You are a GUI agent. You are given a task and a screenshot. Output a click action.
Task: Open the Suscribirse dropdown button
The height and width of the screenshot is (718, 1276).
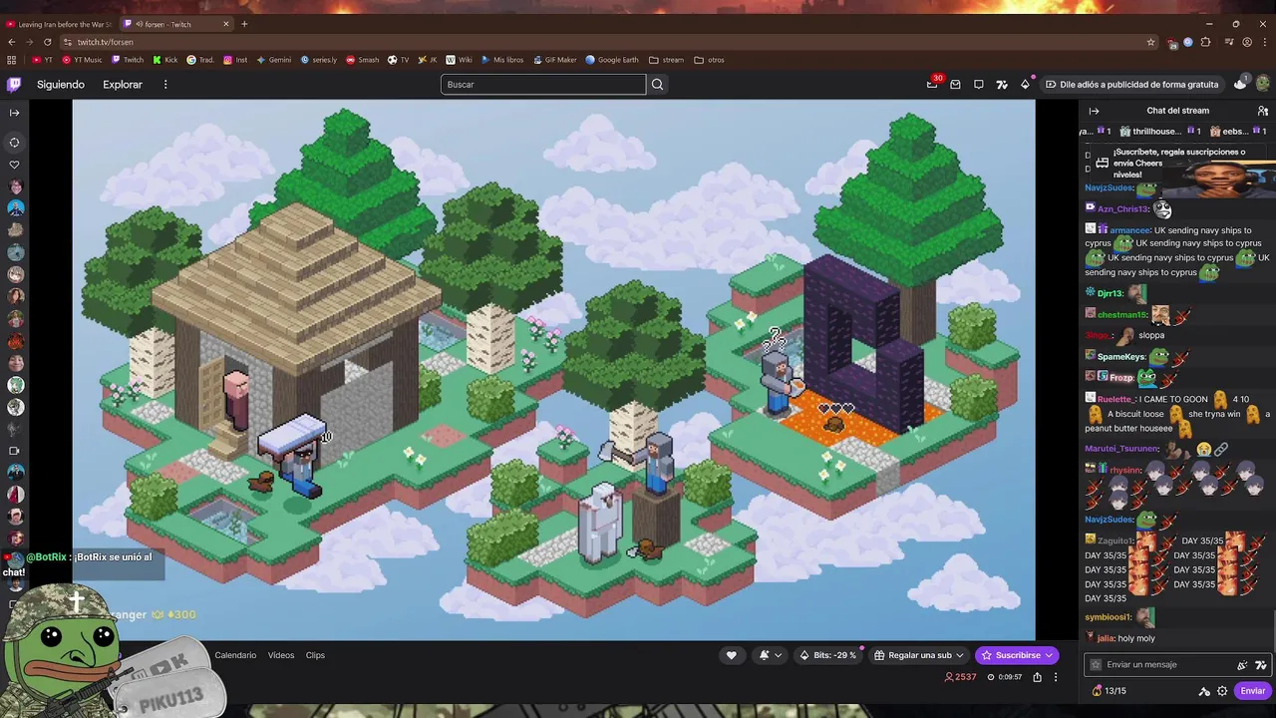1017,655
